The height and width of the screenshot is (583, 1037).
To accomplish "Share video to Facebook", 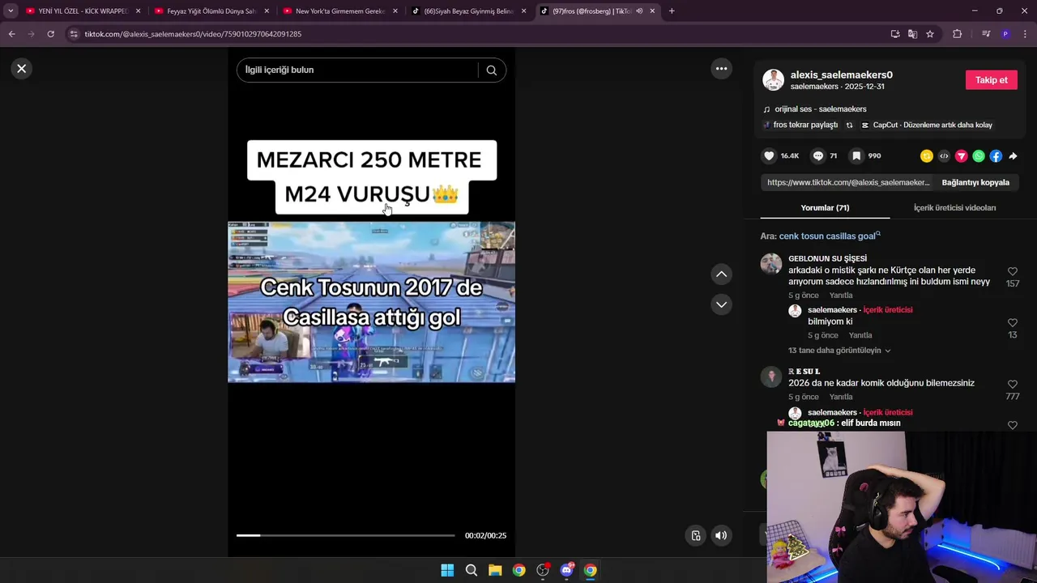I will (996, 156).
